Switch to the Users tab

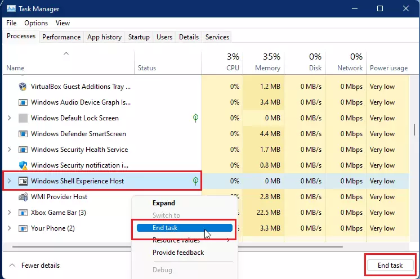pos(164,37)
